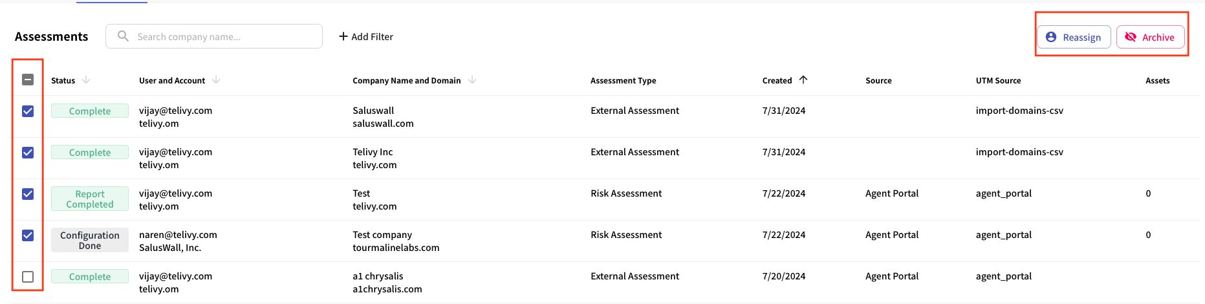Viewport: 1205px width, 304px height.
Task: Click the Assessment Type column header
Action: click(623, 80)
